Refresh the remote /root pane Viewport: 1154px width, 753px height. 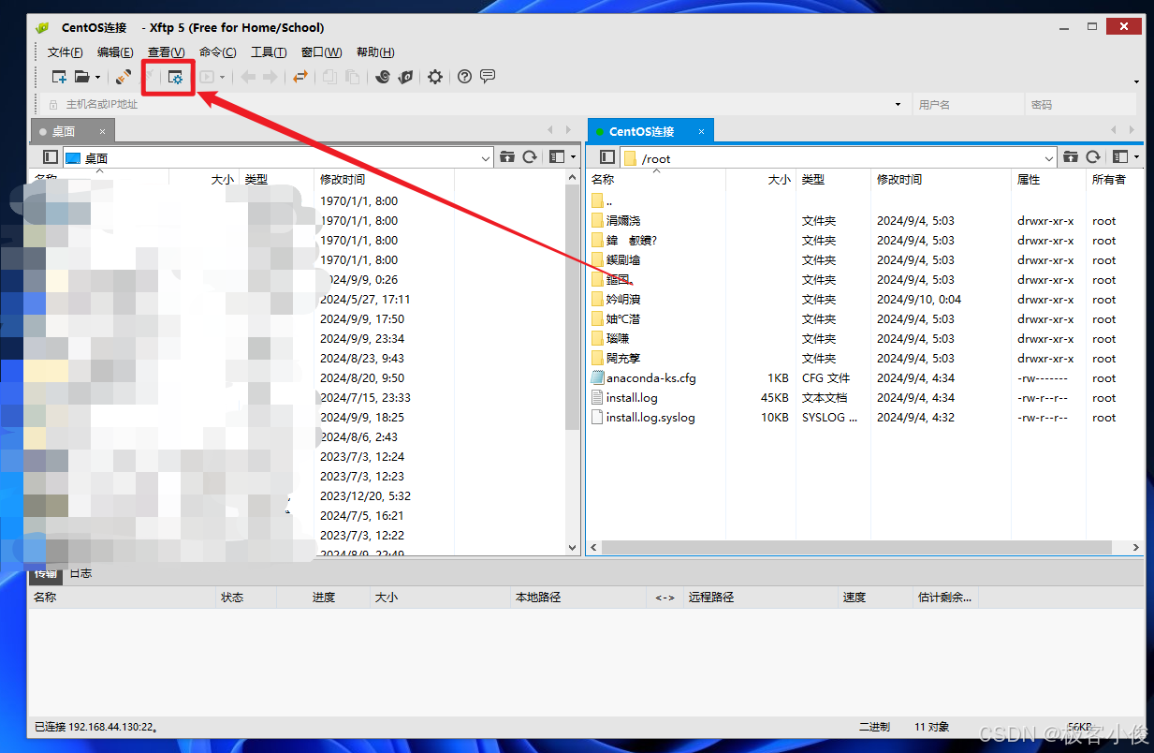coord(1093,157)
